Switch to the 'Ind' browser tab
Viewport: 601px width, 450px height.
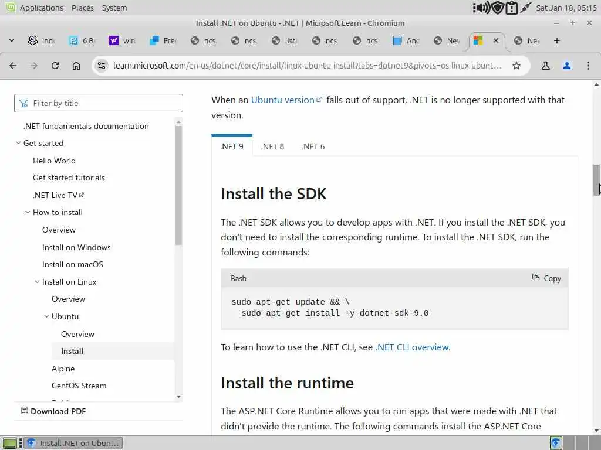pos(42,40)
